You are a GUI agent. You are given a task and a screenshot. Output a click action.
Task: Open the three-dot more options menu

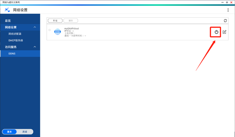pos(228,10)
